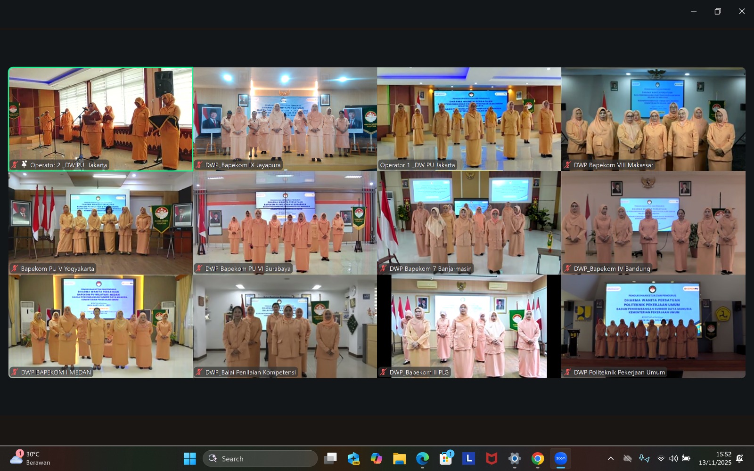Open Microsoft Edge from the taskbar
The image size is (754, 471).
click(x=422, y=458)
